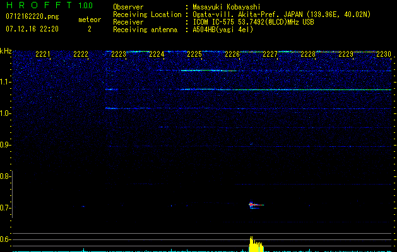The image size is (397, 252).
Task: Click the kHz unit label
Action: (6, 51)
